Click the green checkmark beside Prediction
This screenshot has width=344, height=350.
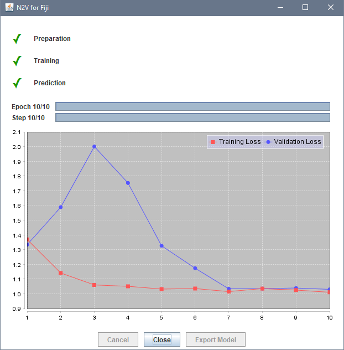(17, 83)
